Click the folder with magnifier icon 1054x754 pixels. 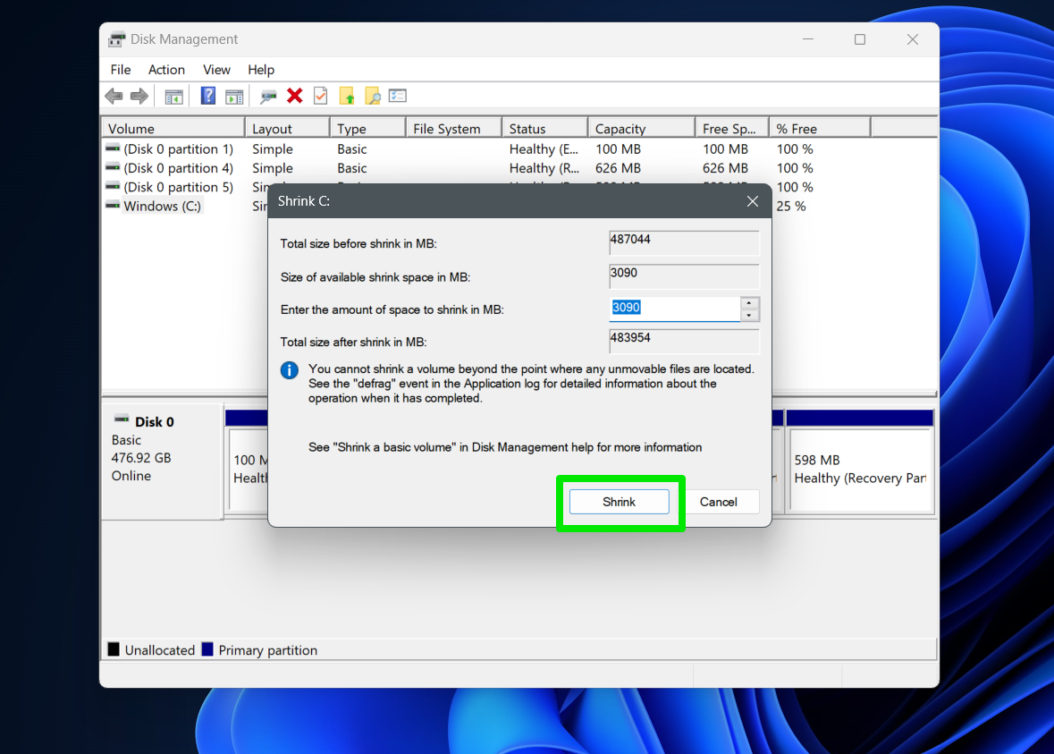(373, 97)
